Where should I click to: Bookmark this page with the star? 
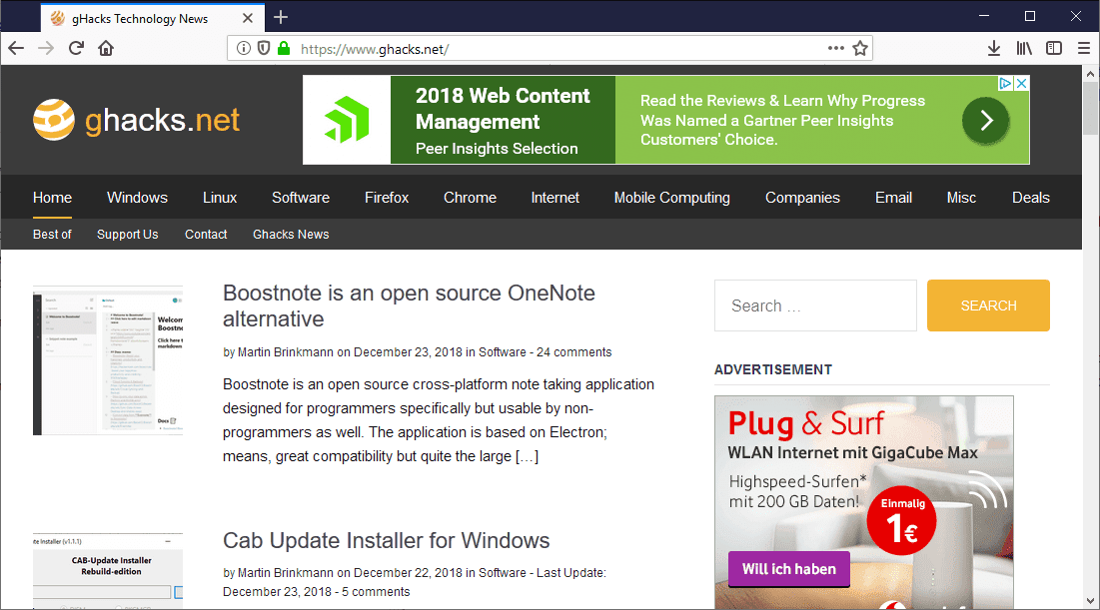(860, 48)
